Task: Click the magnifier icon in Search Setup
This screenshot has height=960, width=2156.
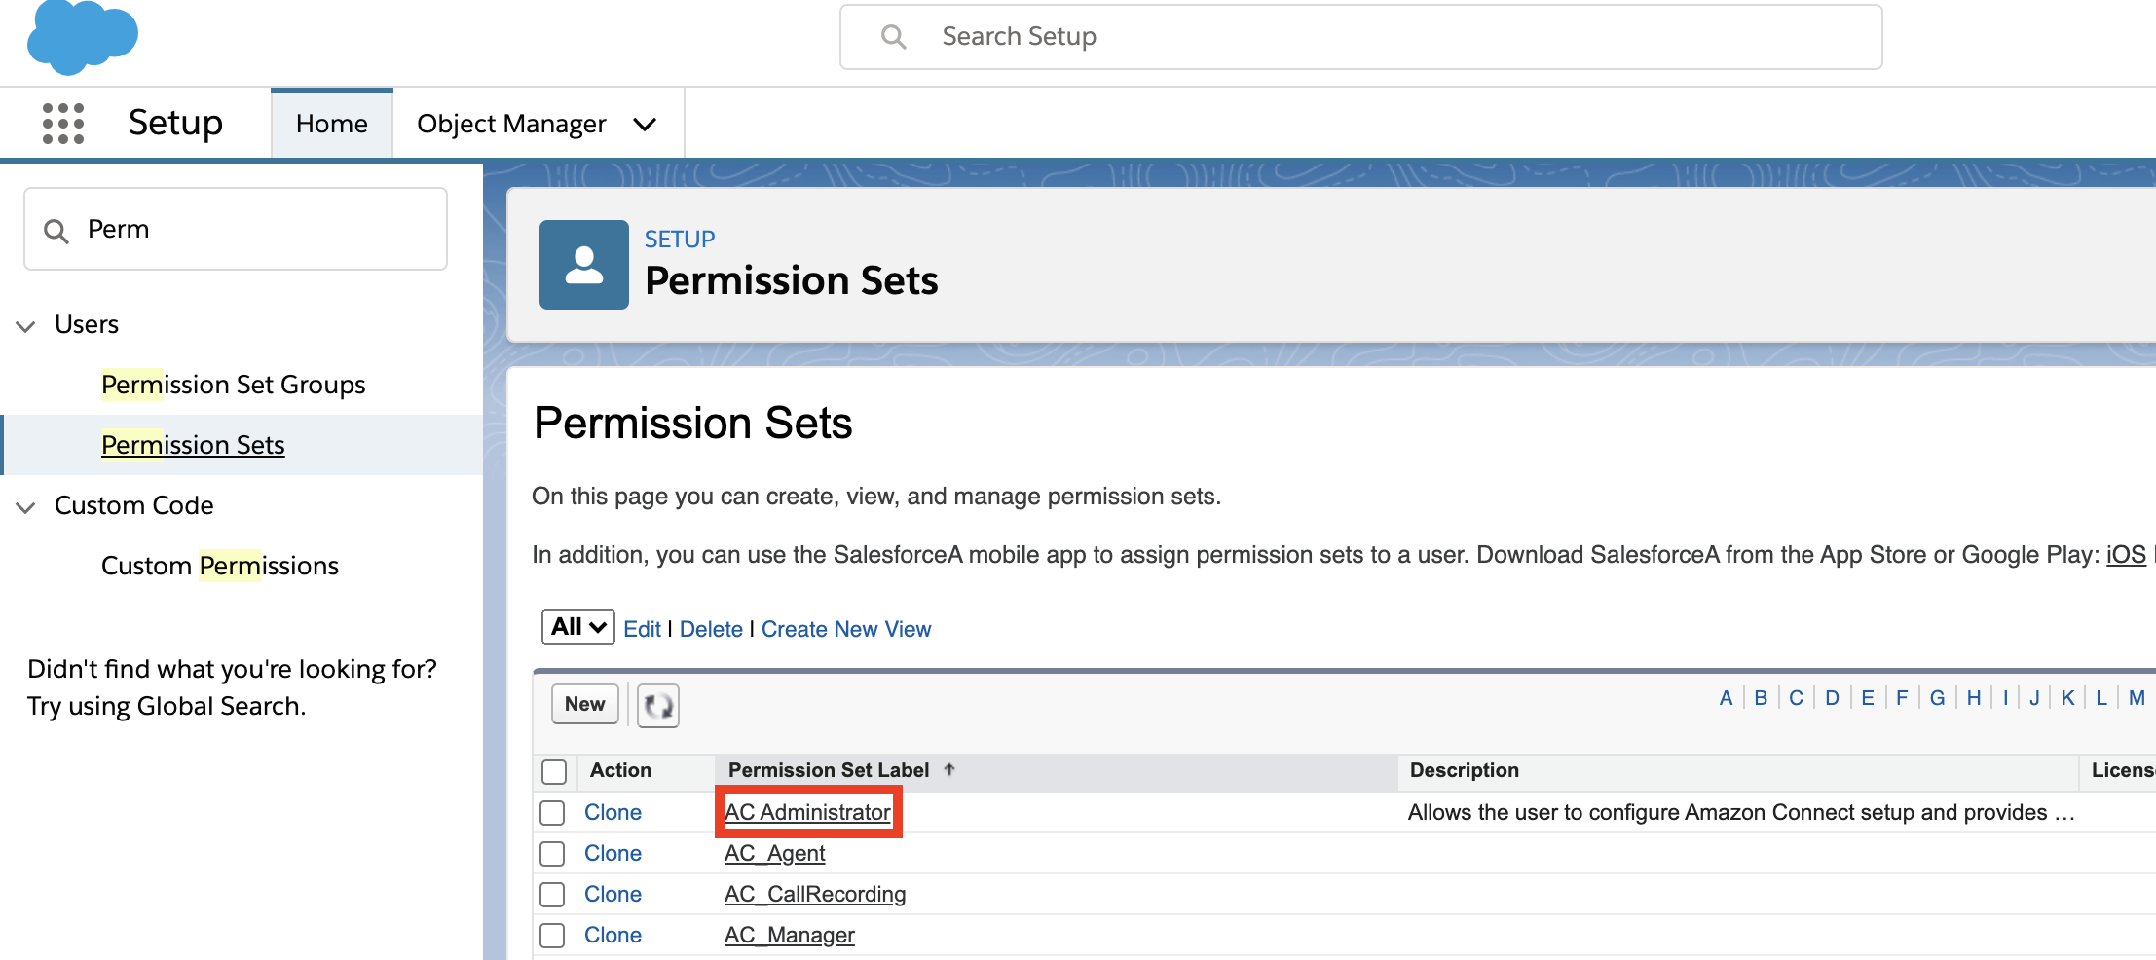Action: pos(893,37)
